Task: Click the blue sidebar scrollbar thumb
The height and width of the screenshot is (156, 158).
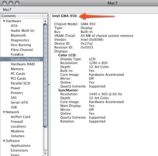Action: 45,75
